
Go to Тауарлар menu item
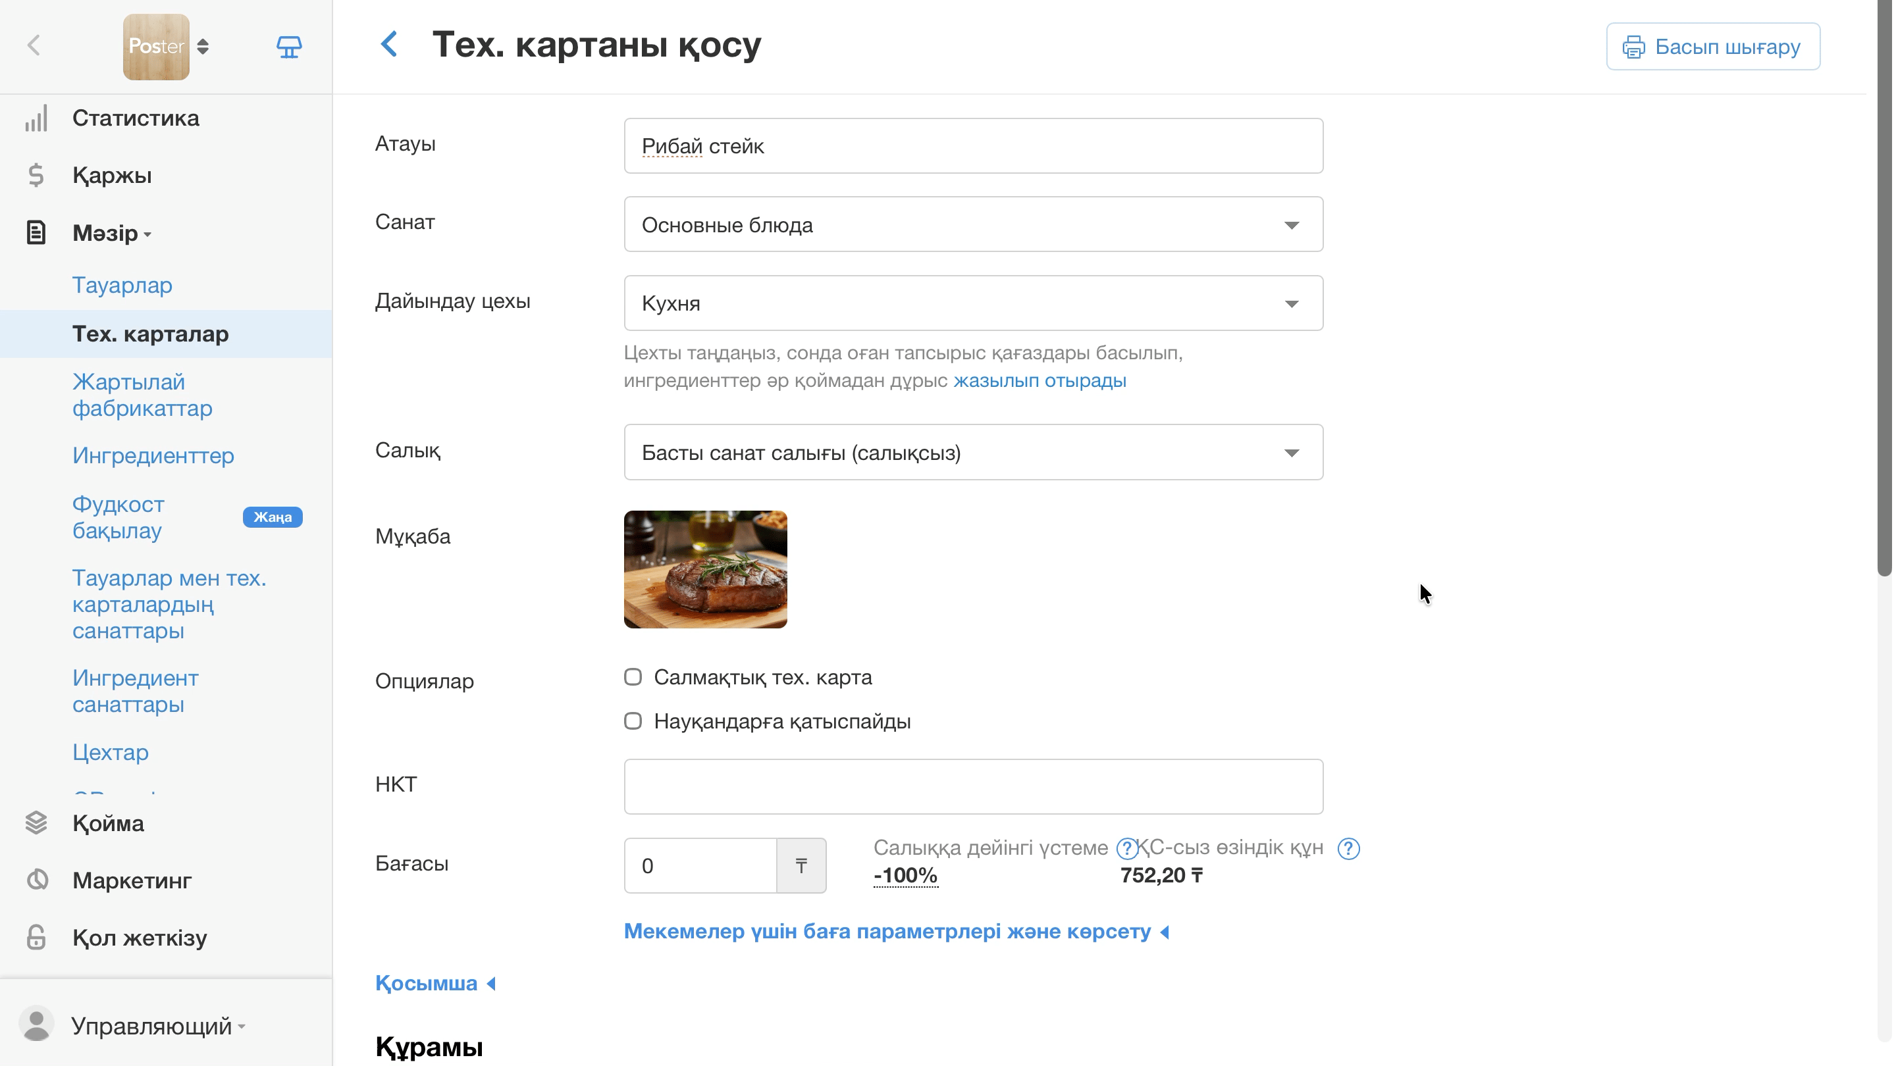[x=122, y=285]
